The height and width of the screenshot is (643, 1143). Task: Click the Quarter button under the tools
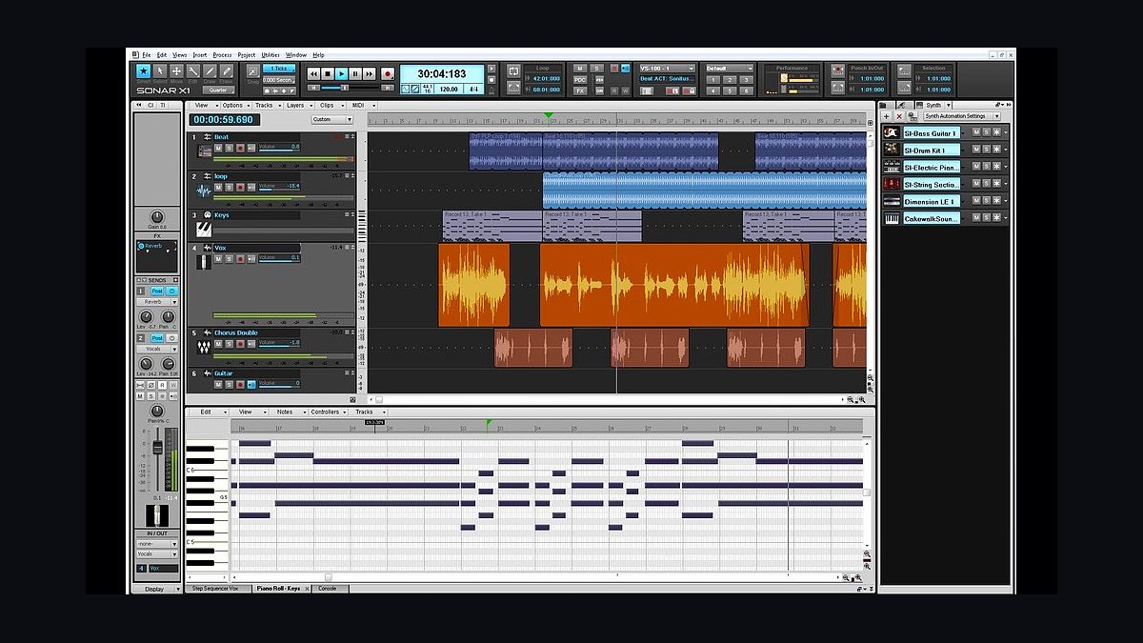click(x=218, y=90)
